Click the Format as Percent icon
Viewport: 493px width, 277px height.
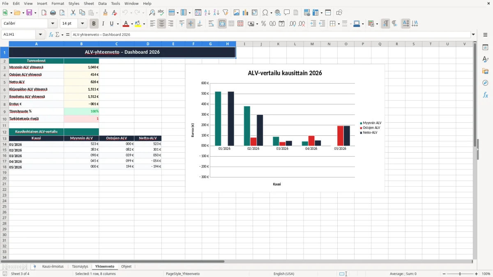263,24
